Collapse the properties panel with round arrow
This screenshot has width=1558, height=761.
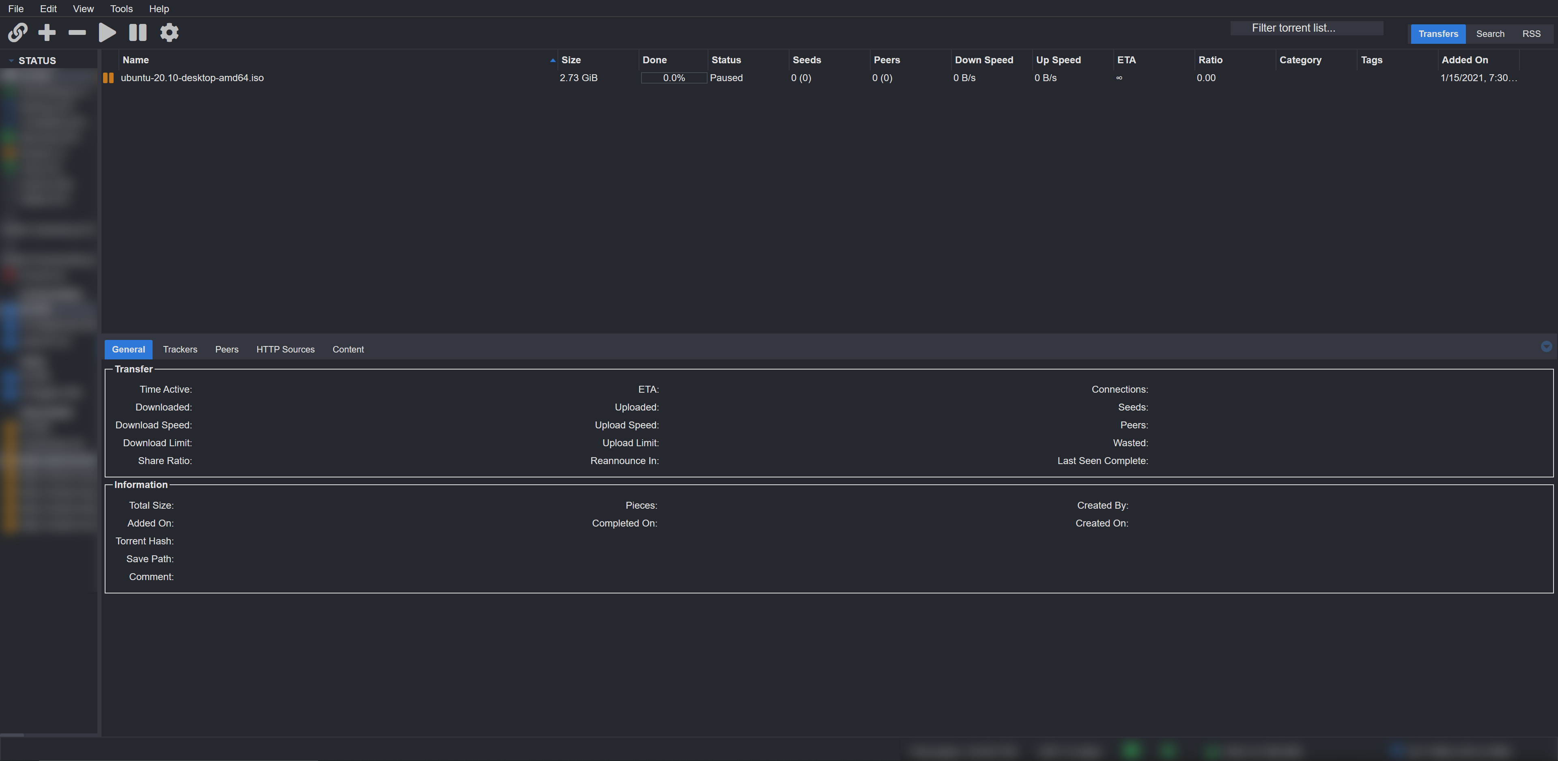pyautogui.click(x=1546, y=346)
